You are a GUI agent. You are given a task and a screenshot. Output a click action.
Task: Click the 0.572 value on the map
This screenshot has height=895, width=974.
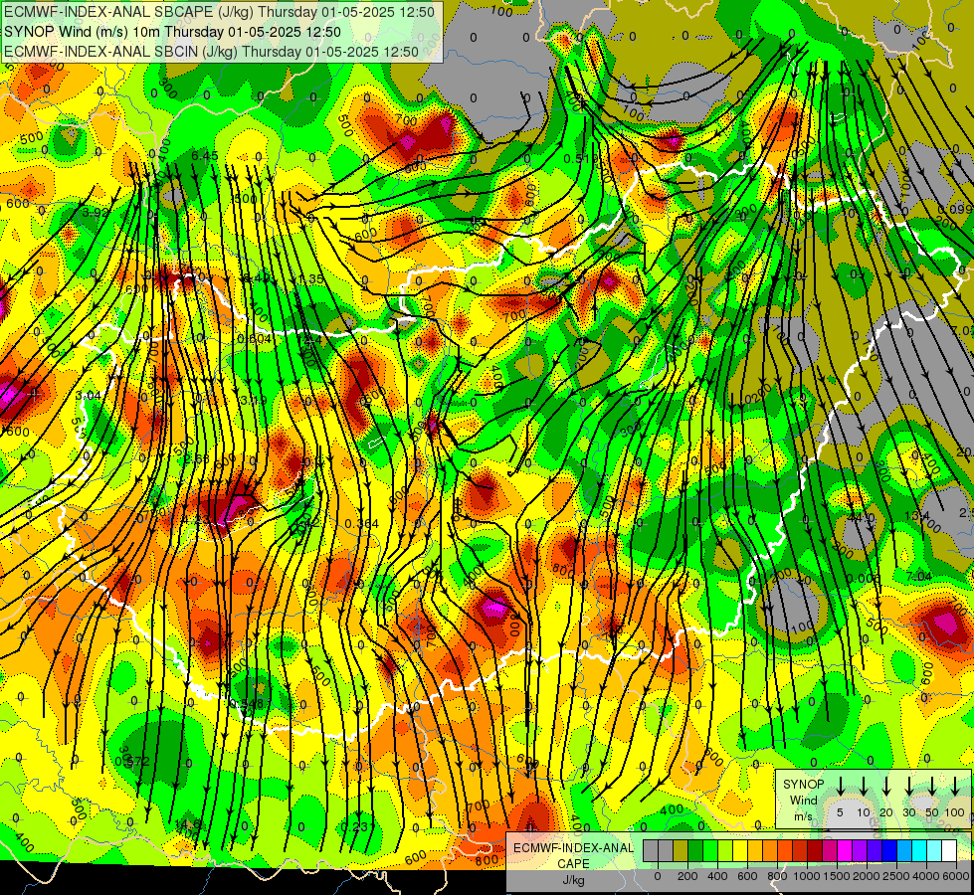click(132, 762)
